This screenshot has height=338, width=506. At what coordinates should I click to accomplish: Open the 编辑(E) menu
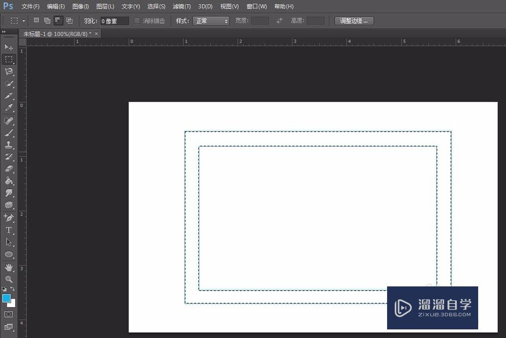56,7
